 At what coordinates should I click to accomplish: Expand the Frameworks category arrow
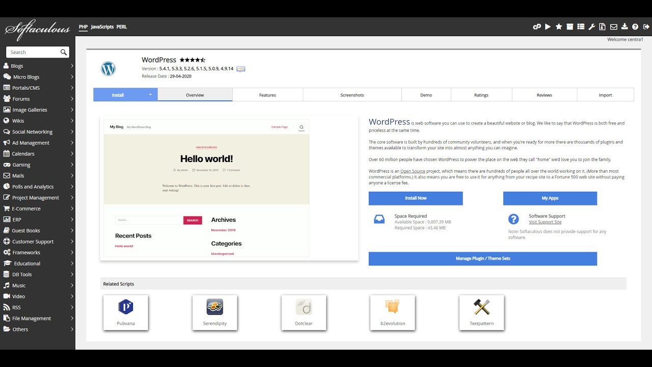[72, 252]
